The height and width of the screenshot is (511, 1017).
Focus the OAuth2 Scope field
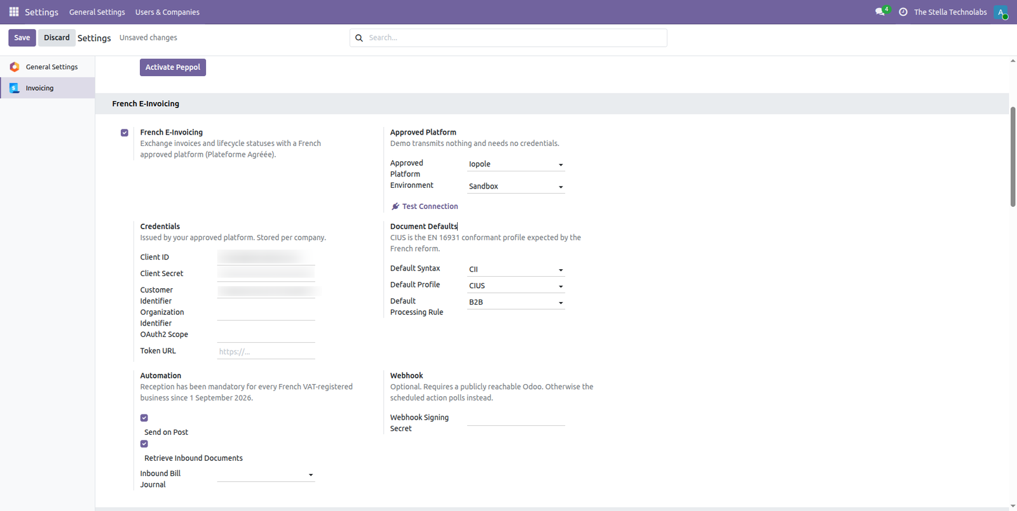click(x=266, y=335)
